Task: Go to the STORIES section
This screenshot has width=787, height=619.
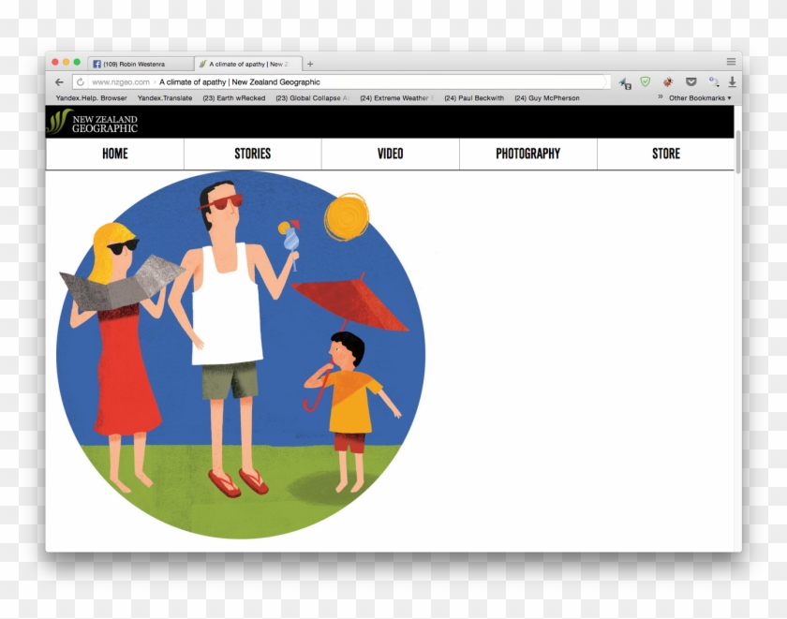Action: (252, 154)
